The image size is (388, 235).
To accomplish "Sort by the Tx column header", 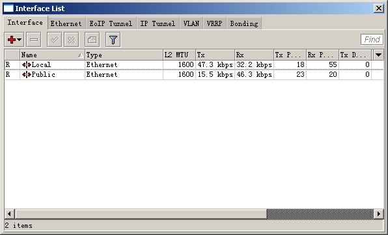I will point(215,55).
